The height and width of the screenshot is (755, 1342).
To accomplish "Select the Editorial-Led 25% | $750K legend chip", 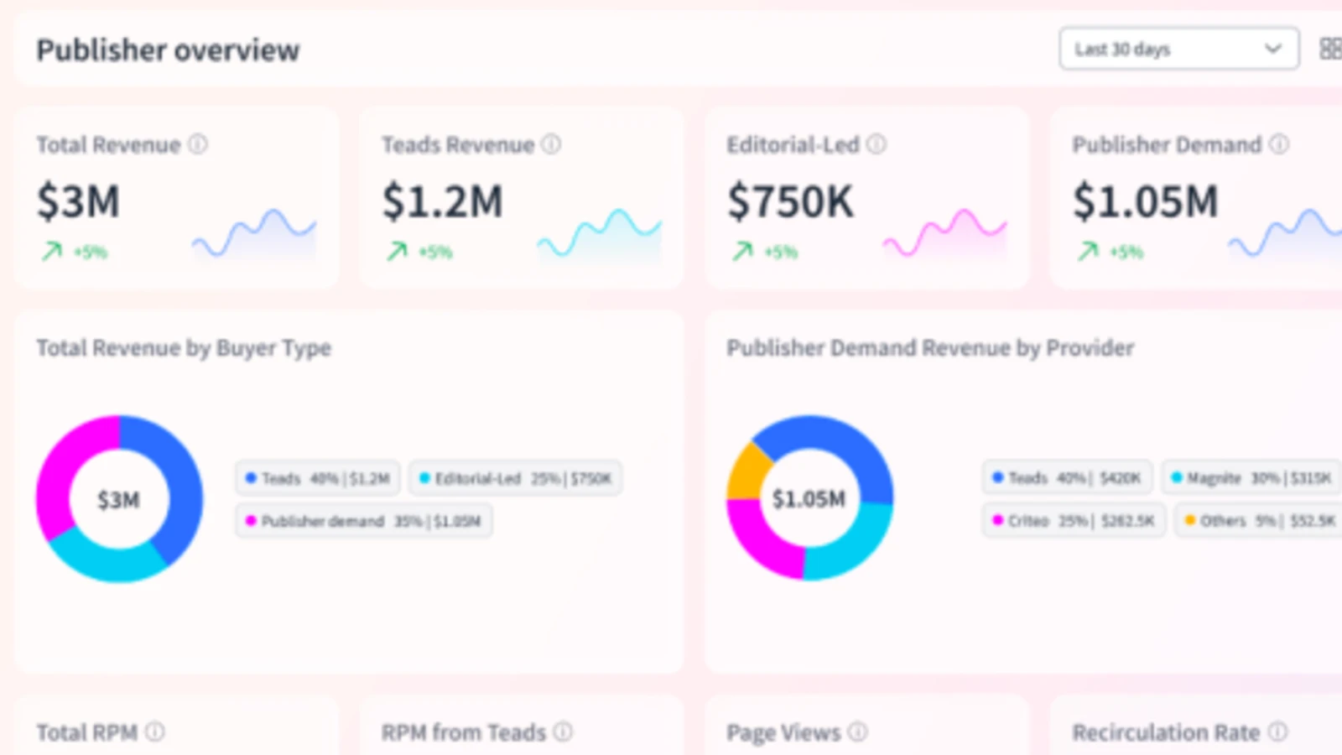I will 516,478.
